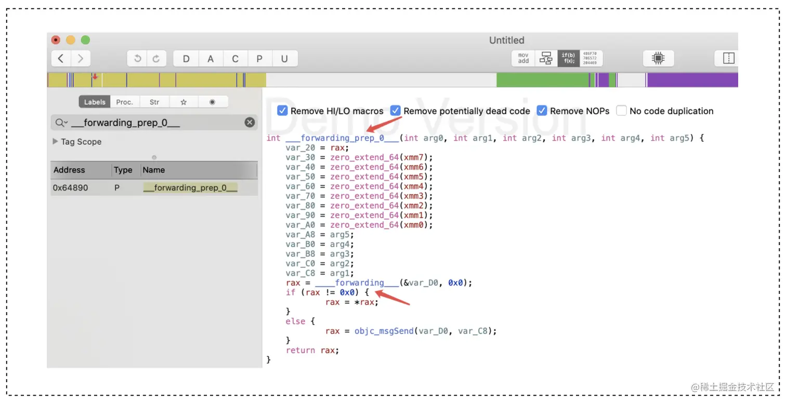
Task: Jump to the green segment in navigation bar
Action: pos(543,80)
